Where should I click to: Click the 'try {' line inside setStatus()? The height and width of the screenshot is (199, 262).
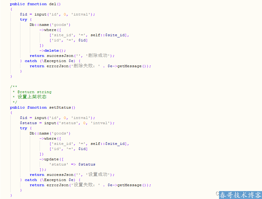[x=26, y=128]
